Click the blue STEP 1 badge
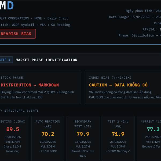The height and width of the screenshot is (161, 161). (x=5, y=60)
